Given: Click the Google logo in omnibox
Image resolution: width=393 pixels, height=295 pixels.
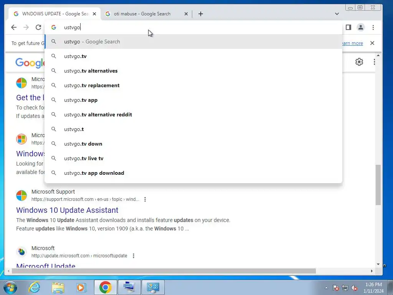Looking at the screenshot, I should [54, 27].
